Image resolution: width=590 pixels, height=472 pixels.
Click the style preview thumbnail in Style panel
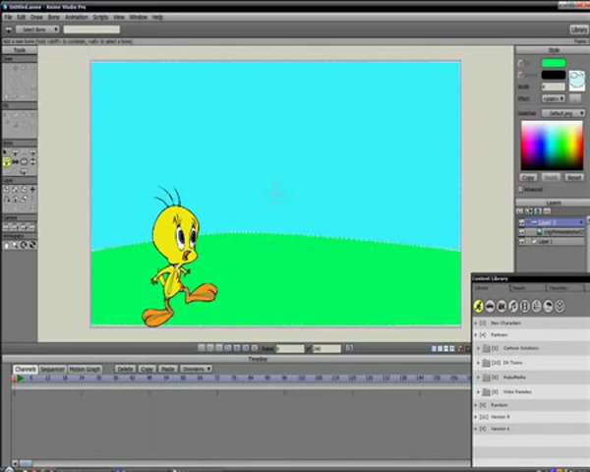(x=577, y=81)
